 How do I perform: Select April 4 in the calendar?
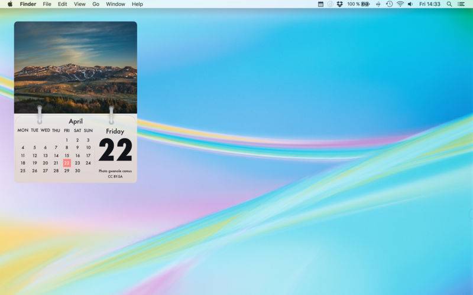coord(23,147)
